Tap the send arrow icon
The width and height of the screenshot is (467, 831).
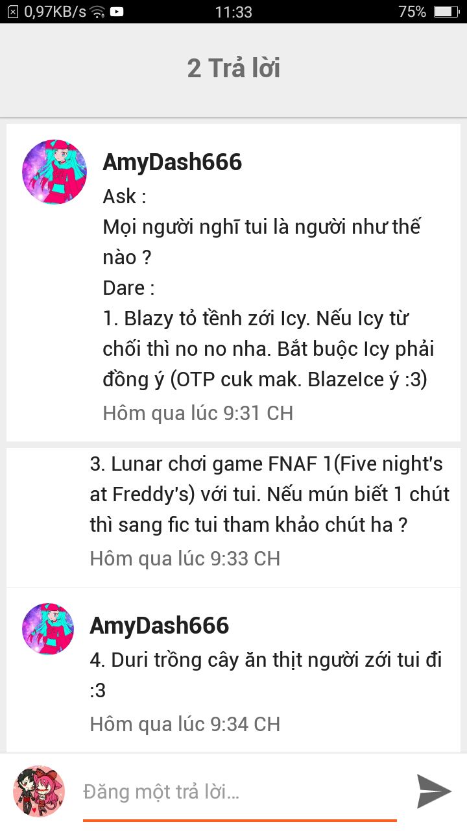(x=434, y=791)
